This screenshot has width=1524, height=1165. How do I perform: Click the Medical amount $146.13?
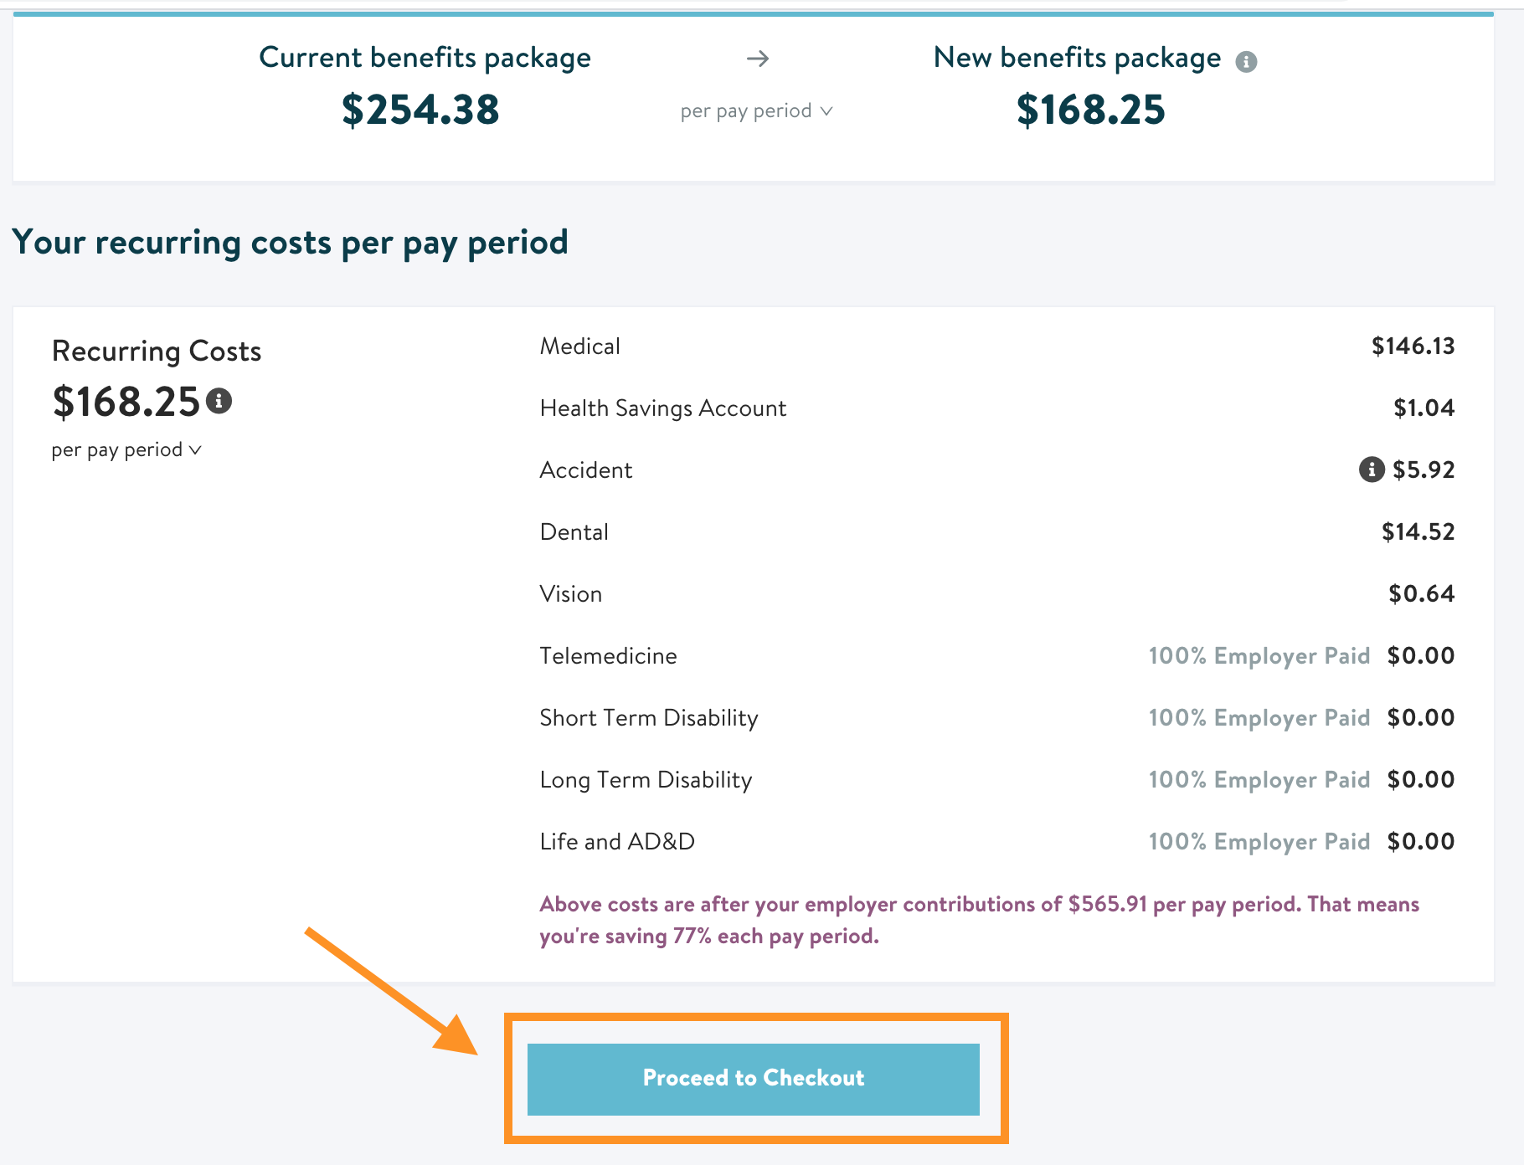pyautogui.click(x=1413, y=346)
